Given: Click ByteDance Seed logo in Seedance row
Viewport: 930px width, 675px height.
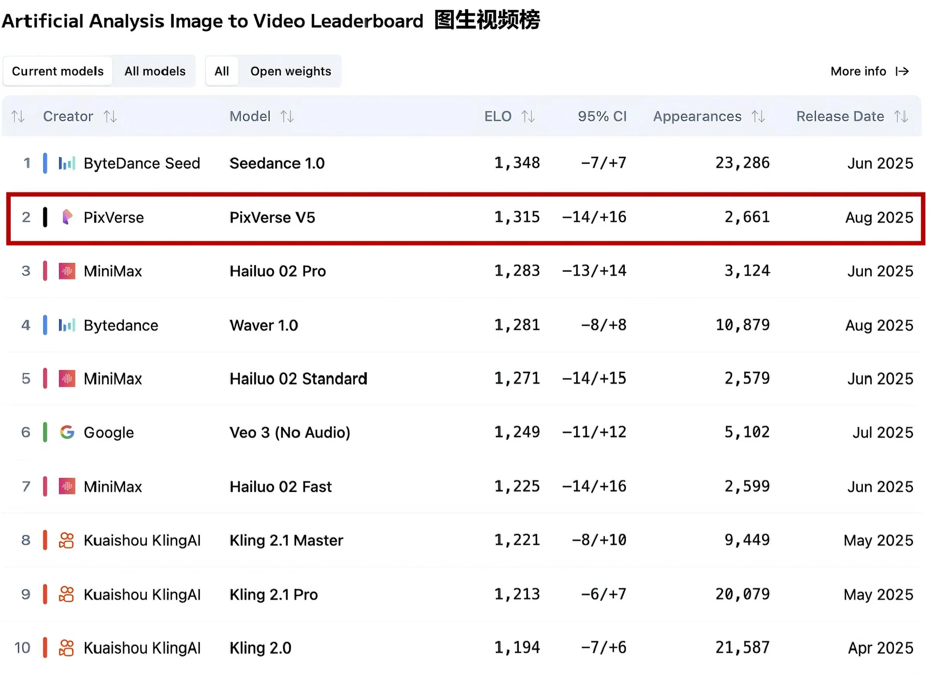Looking at the screenshot, I should pyautogui.click(x=67, y=163).
